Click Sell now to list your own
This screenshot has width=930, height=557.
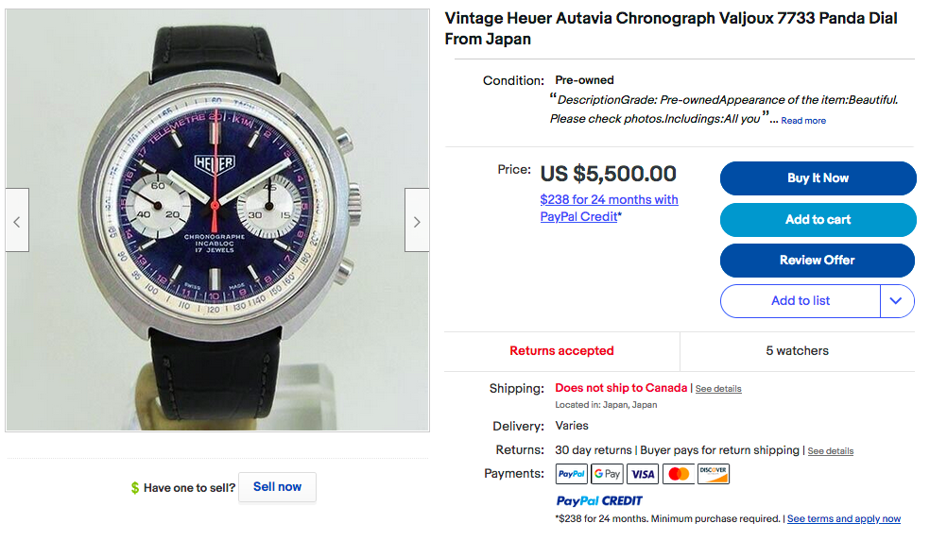[277, 486]
